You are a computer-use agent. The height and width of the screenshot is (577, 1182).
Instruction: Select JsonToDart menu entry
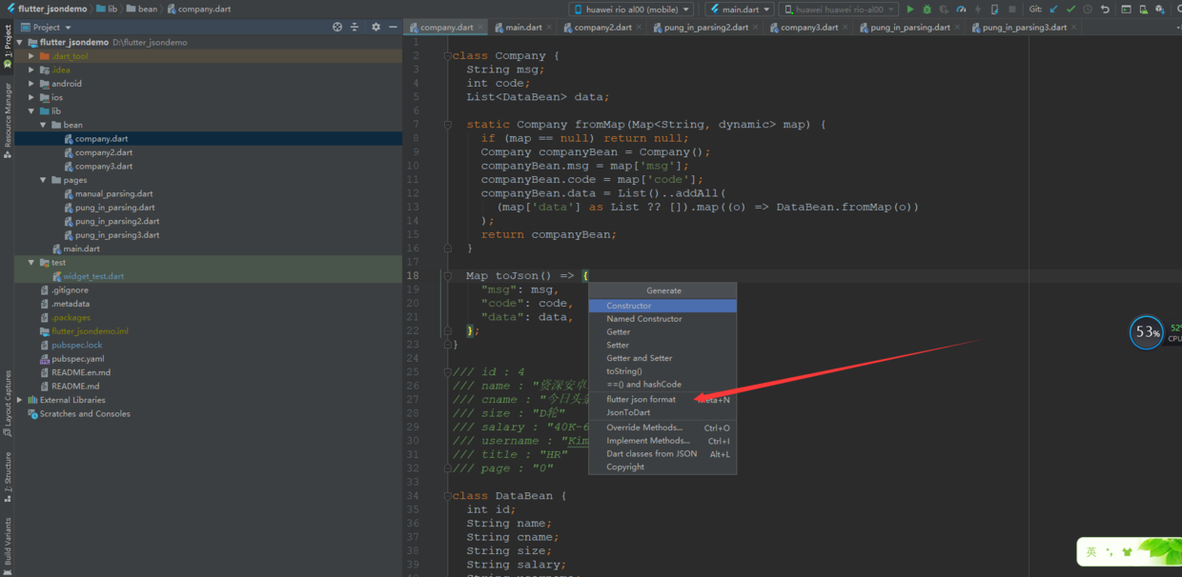[662, 412]
